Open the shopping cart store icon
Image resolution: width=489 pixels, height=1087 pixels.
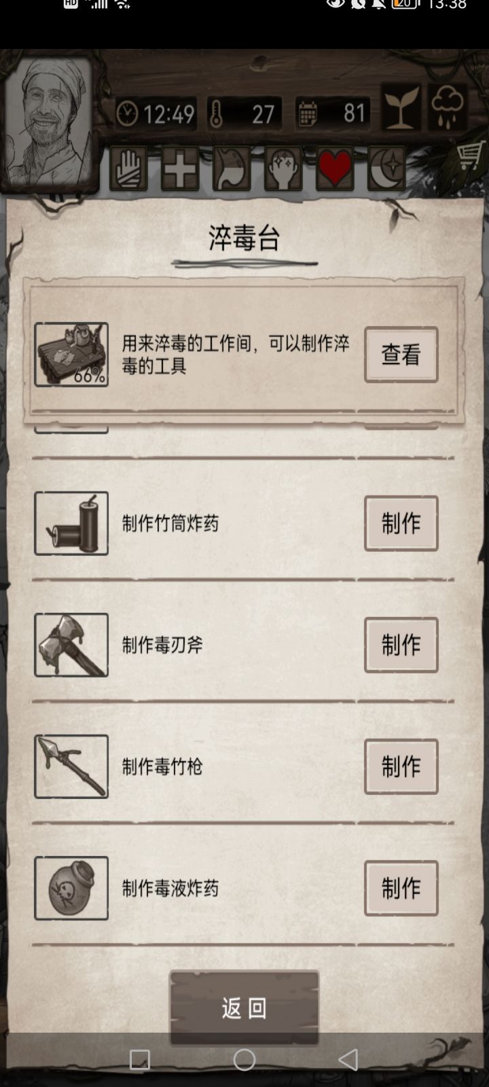click(x=471, y=156)
